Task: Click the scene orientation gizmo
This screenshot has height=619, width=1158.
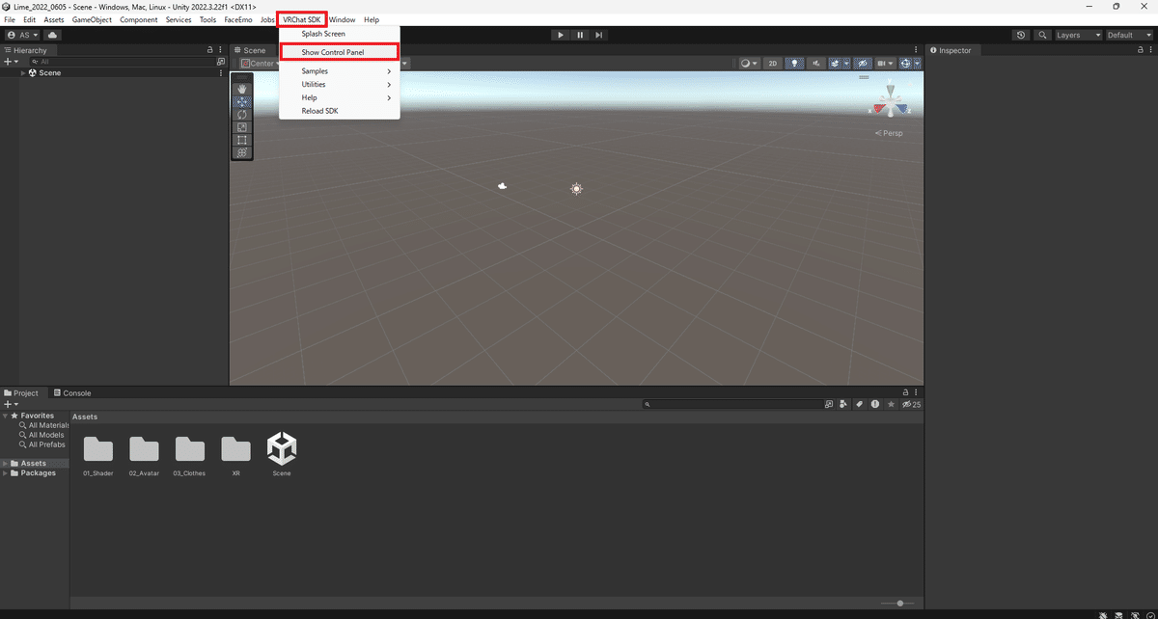Action: point(891,102)
